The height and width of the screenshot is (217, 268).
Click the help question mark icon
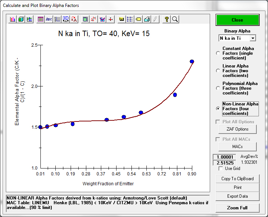(x=167, y=19)
